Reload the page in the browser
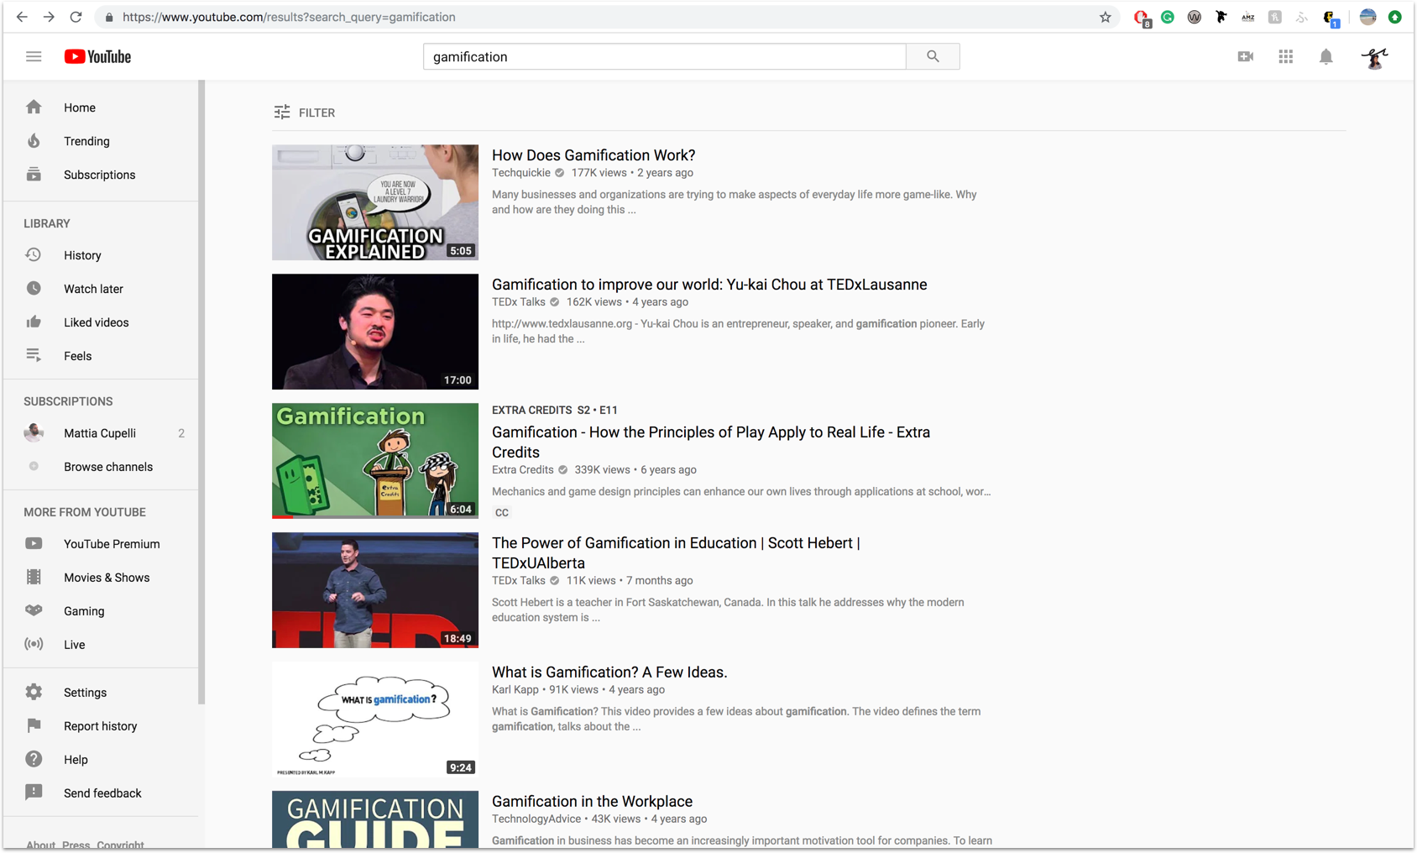 [76, 17]
